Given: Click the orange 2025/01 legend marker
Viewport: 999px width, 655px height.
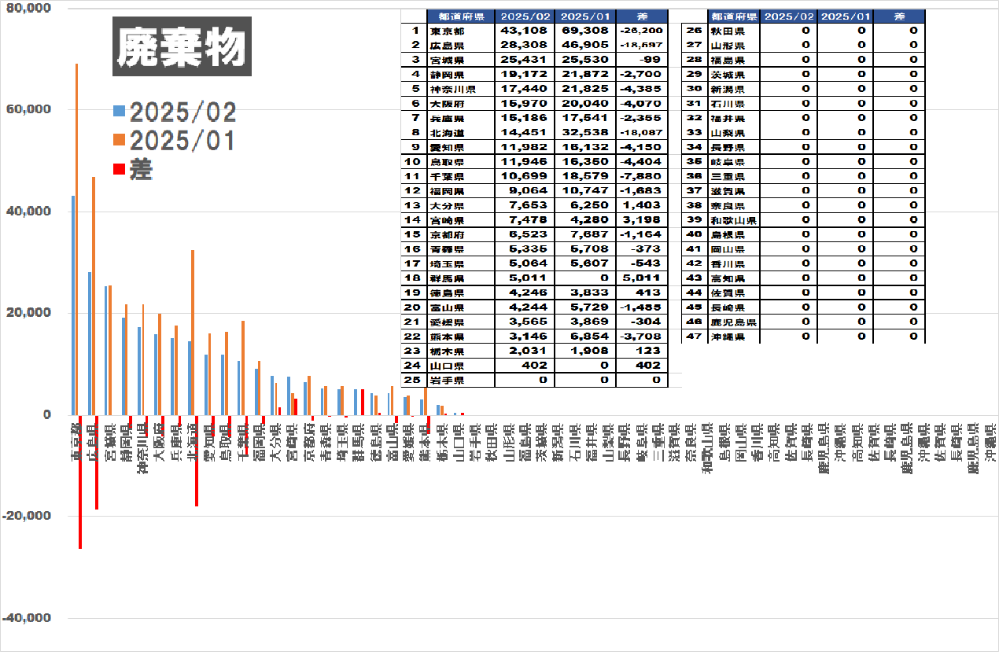Looking at the screenshot, I should (x=119, y=140).
